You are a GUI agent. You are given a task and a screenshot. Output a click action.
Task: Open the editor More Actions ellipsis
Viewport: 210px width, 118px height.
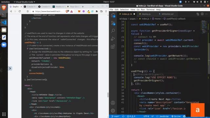tap(206, 14)
